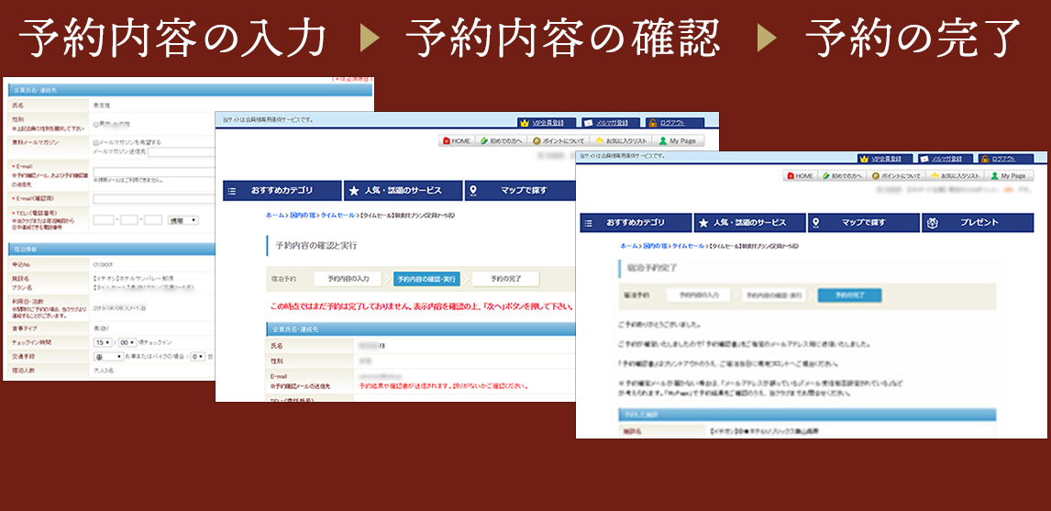This screenshot has width=1051, height=511.
Task: Open My Page person icon on the 予約内容の確認と実行 page
Action: tap(663, 141)
